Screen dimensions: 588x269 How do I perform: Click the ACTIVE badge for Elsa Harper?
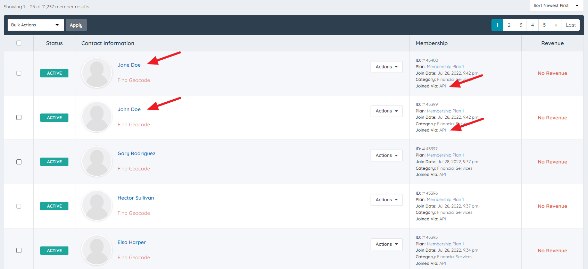tap(54, 251)
